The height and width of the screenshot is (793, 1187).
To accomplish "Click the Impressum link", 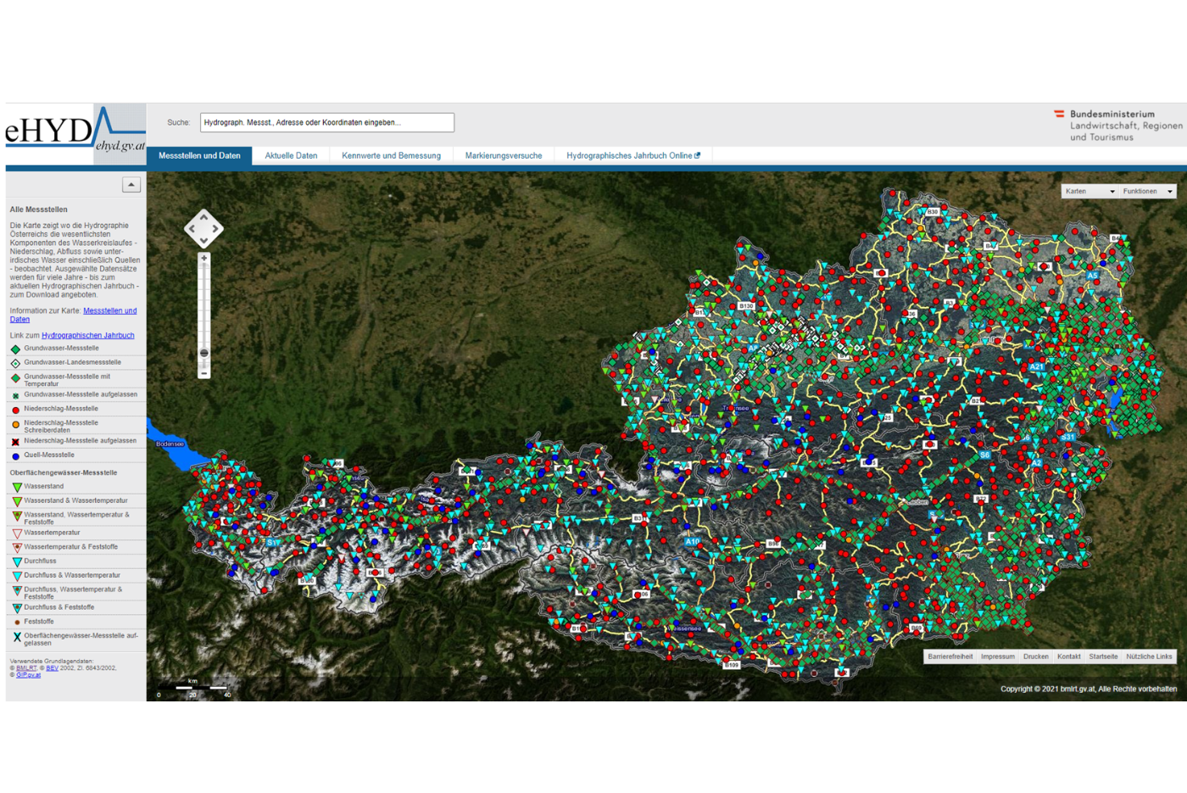I will pyautogui.click(x=998, y=656).
